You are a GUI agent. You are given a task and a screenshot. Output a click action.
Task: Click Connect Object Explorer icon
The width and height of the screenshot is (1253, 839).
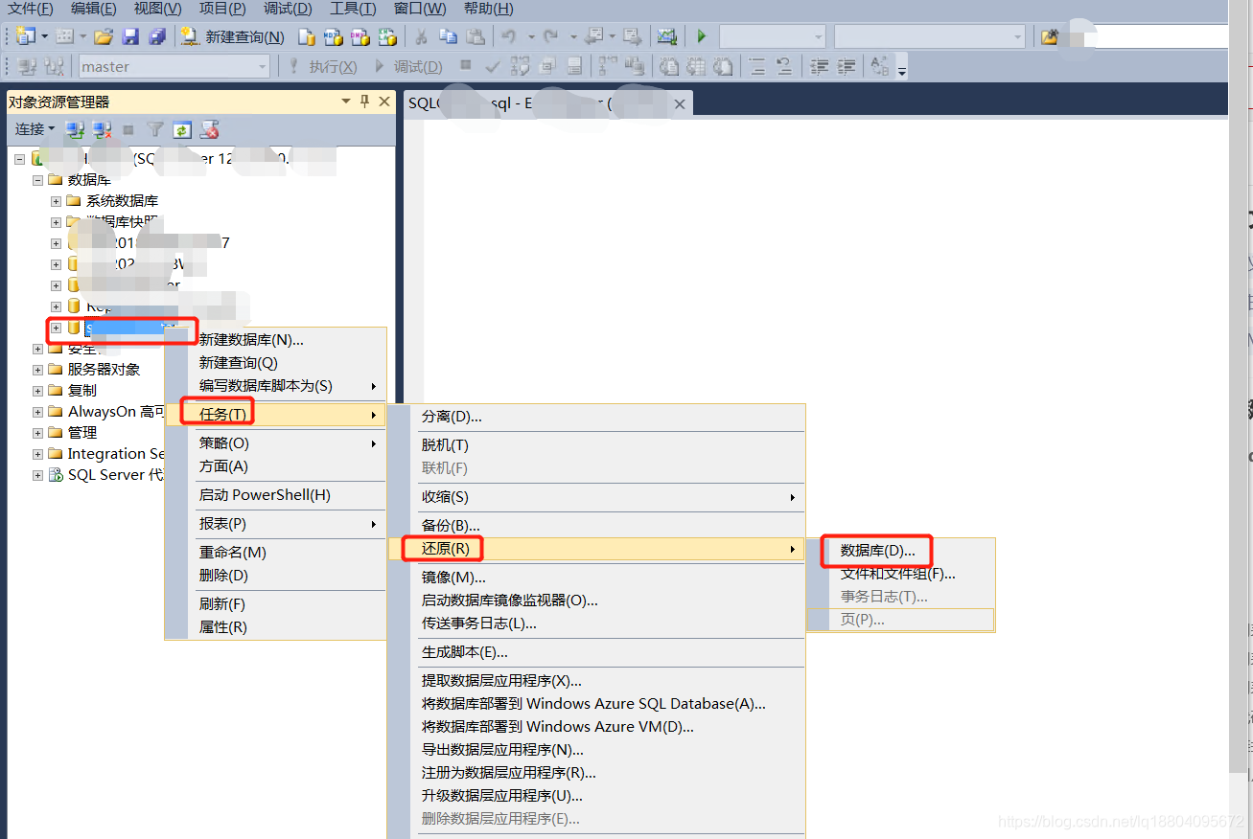pos(74,128)
